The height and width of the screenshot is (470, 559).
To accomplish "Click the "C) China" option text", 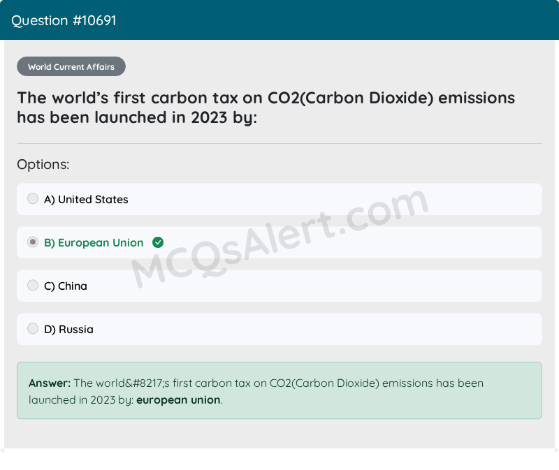I will pyautogui.click(x=66, y=286).
